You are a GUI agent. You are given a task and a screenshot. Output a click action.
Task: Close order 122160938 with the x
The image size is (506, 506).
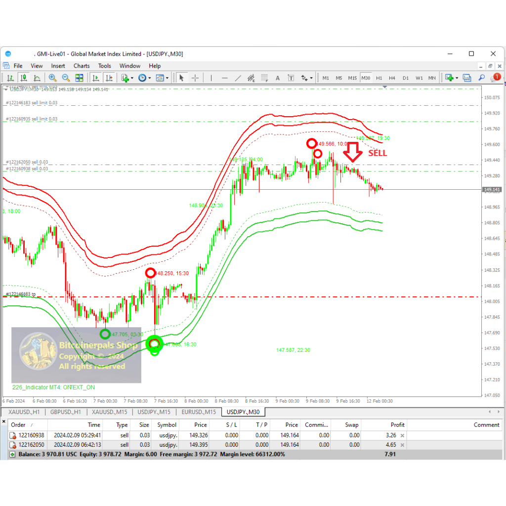(x=402, y=435)
